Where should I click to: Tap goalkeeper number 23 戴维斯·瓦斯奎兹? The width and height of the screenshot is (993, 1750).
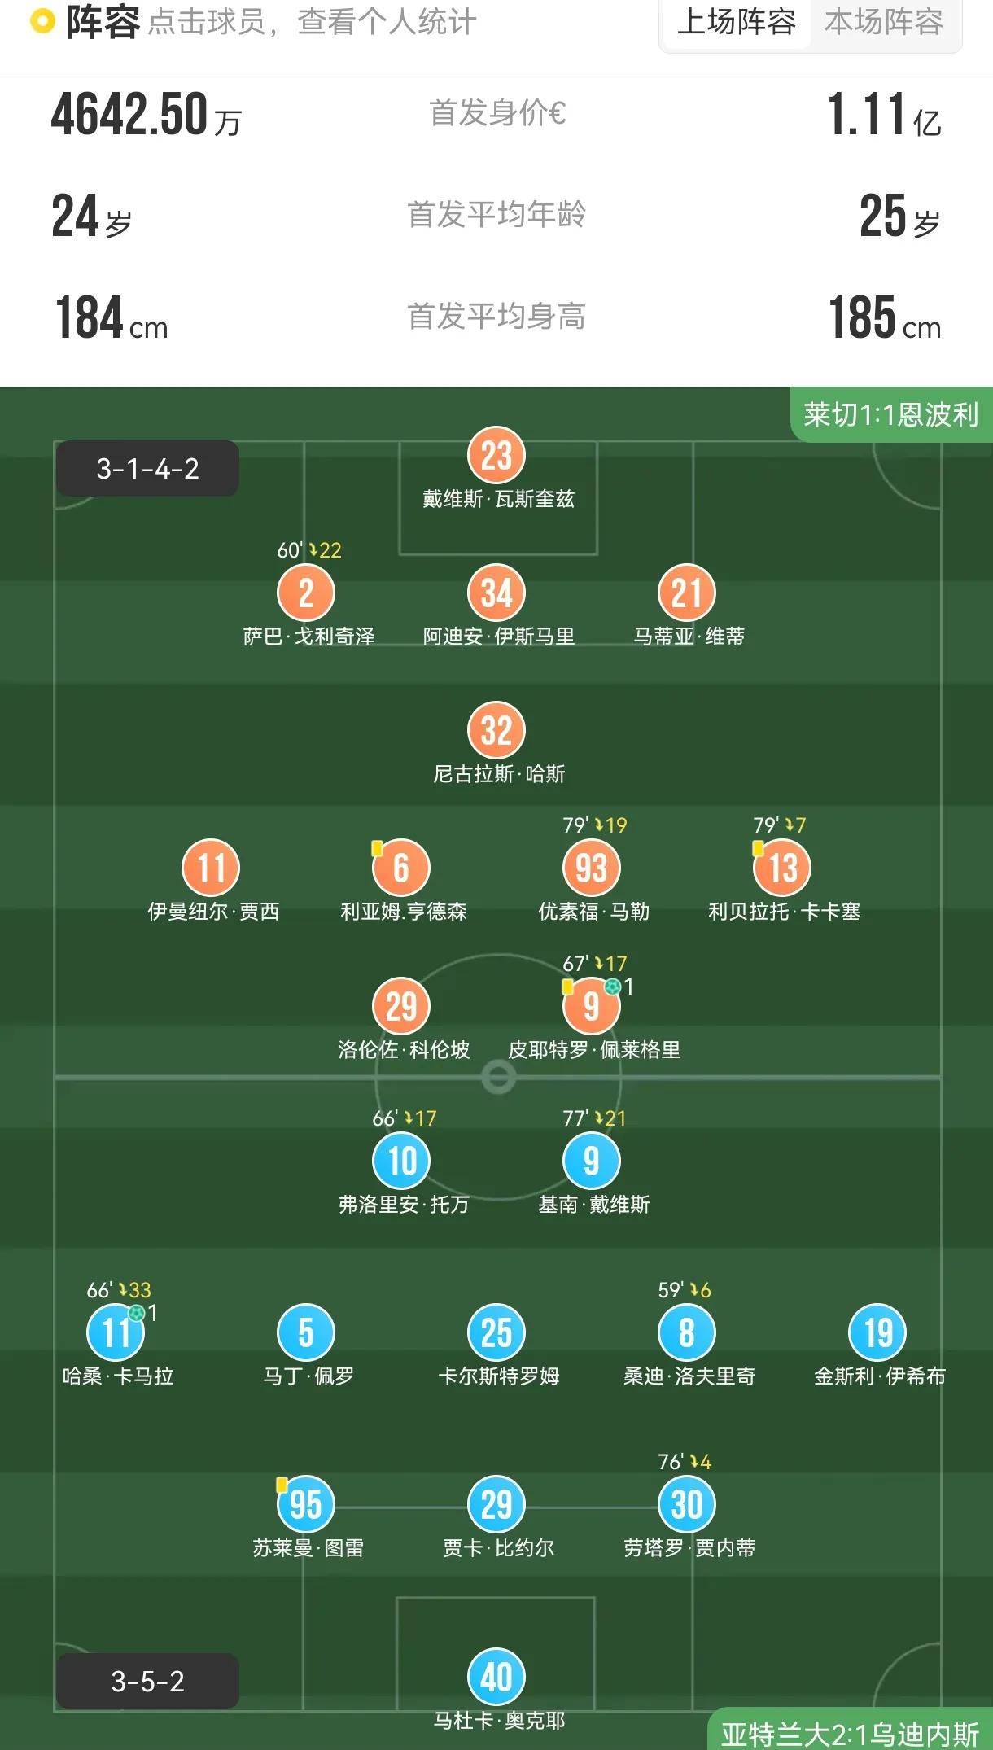coord(496,456)
